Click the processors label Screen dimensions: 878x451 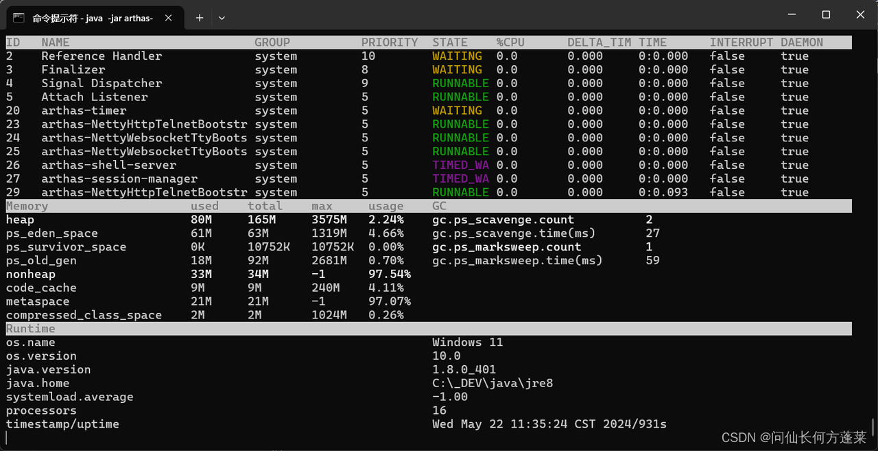click(41, 410)
